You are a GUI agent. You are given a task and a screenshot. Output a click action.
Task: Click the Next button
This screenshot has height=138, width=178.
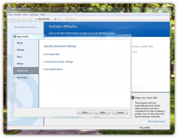103,112
